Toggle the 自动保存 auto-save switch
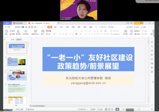Image resolution: width=159 pixels, height=112 pixels. pos(23,27)
